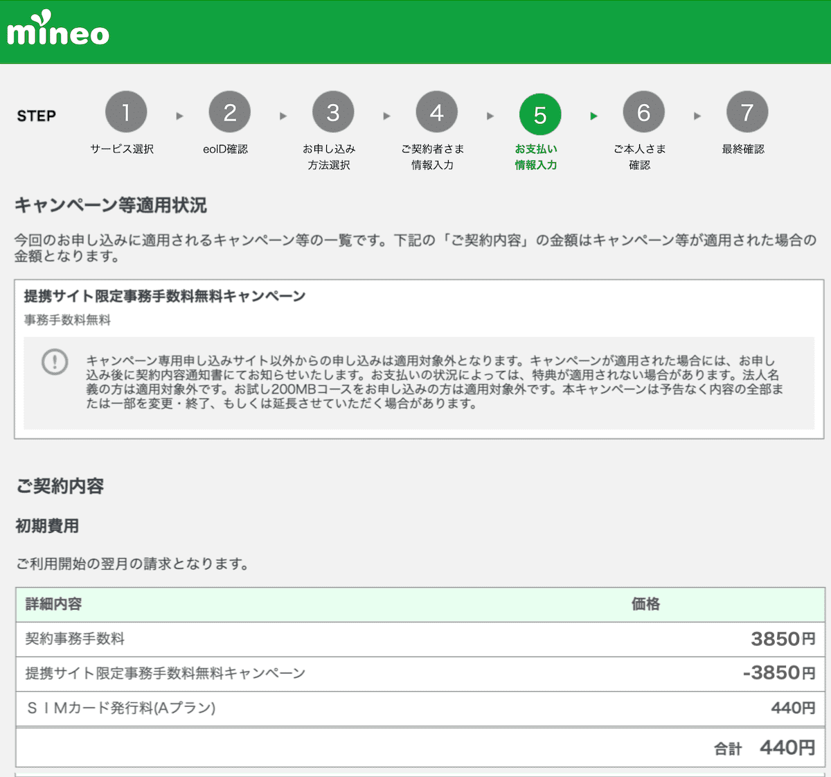Click the ご利用開始の翌月の請求となります text

click(132, 564)
